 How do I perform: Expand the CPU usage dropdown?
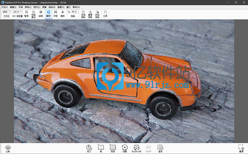coord(17,12)
